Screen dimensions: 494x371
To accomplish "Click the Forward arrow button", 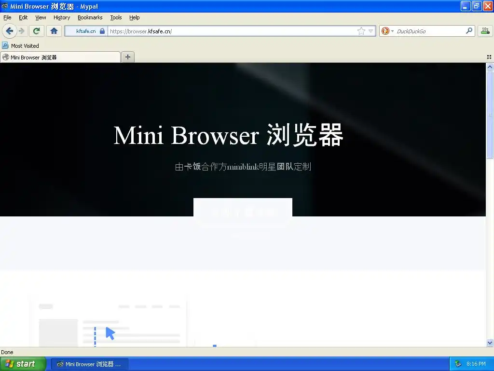I will click(21, 31).
